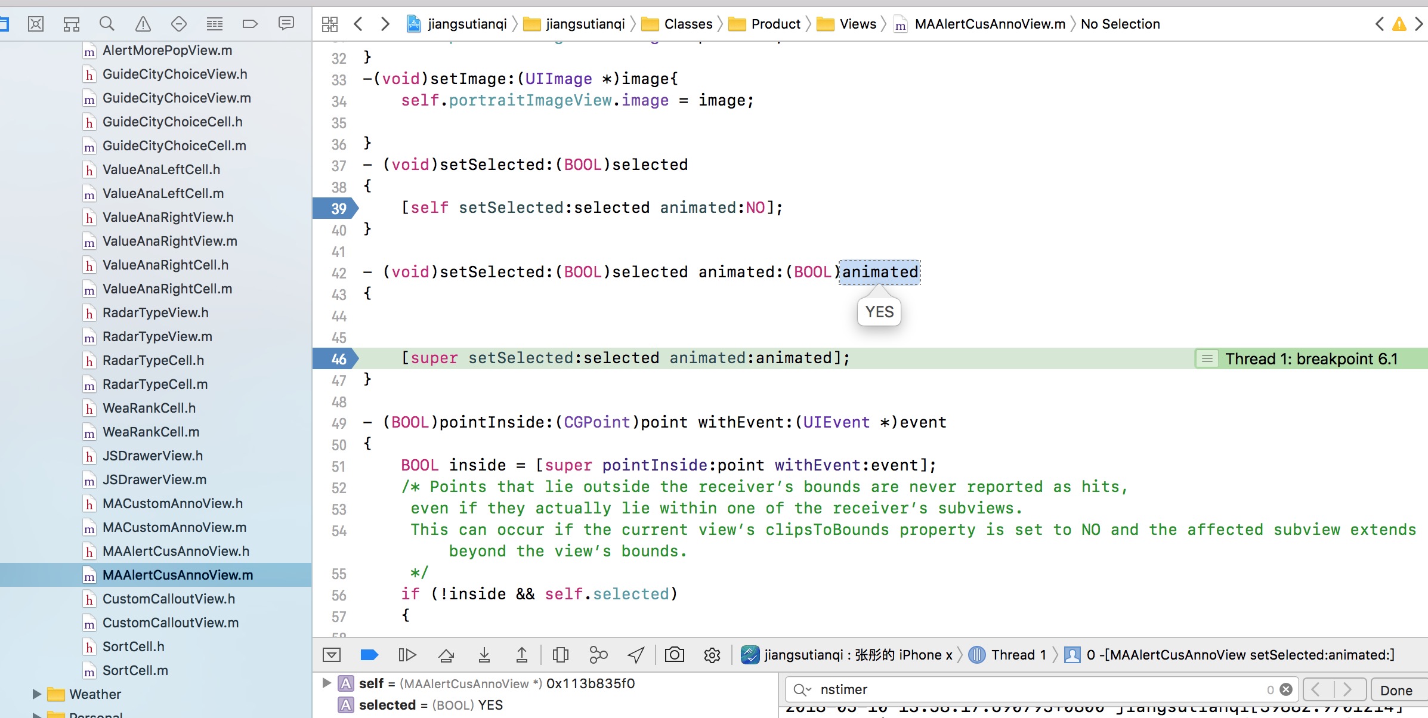Continue program execution

click(407, 655)
